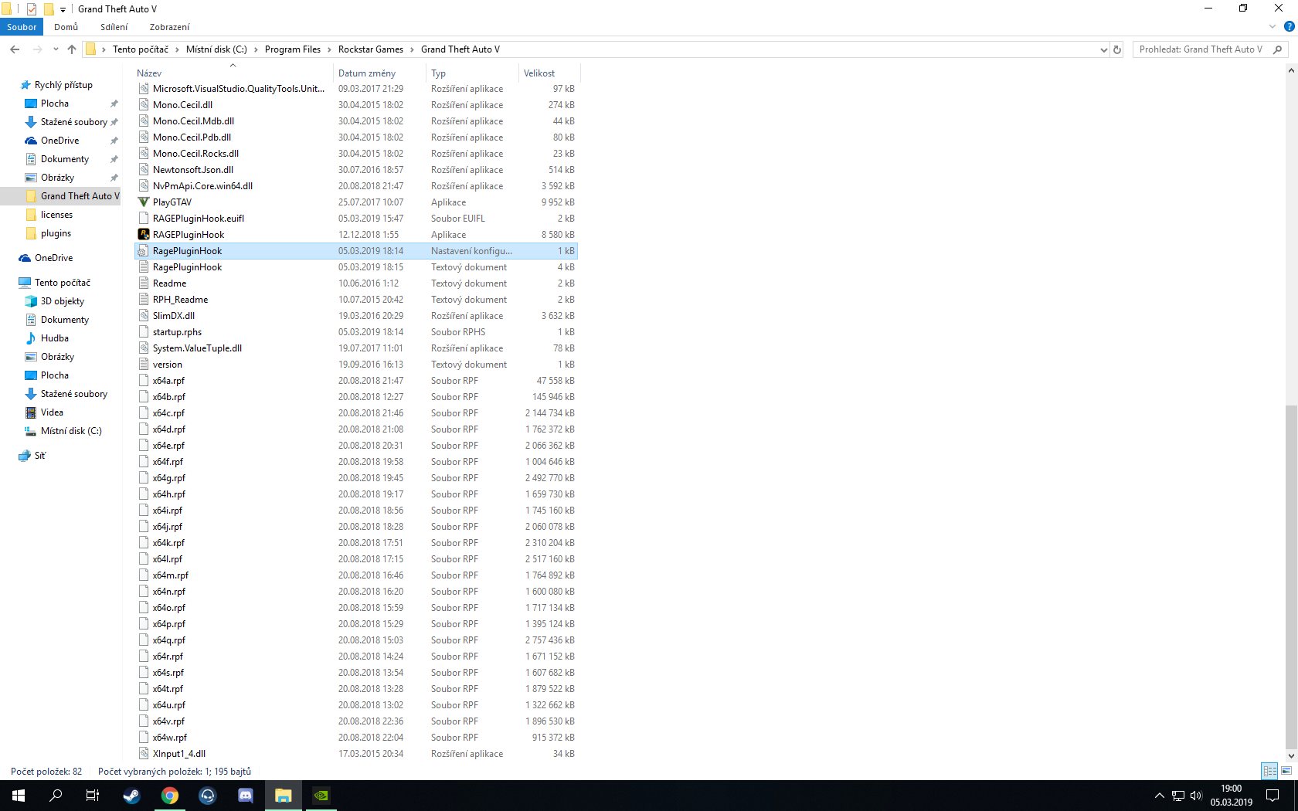Viewport: 1298px width, 811px height.
Task: Click the RAGEPluginHook application icon
Action: 144,235
